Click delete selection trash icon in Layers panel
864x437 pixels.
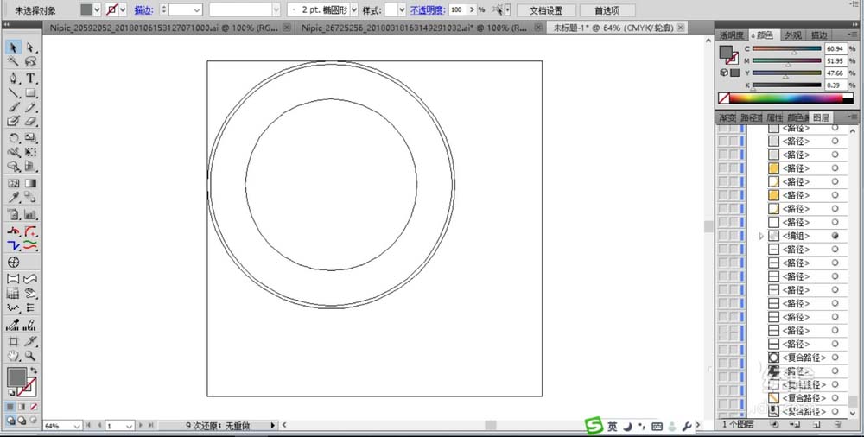click(837, 424)
